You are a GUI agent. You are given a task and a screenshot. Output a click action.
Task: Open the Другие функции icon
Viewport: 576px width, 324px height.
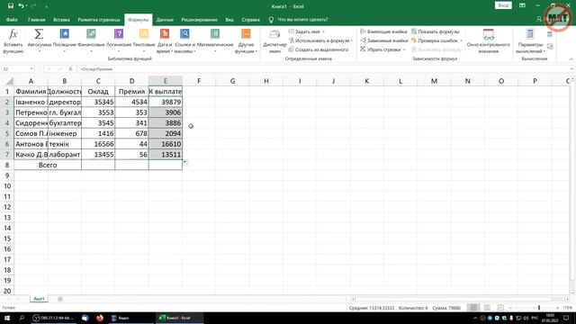point(246,34)
